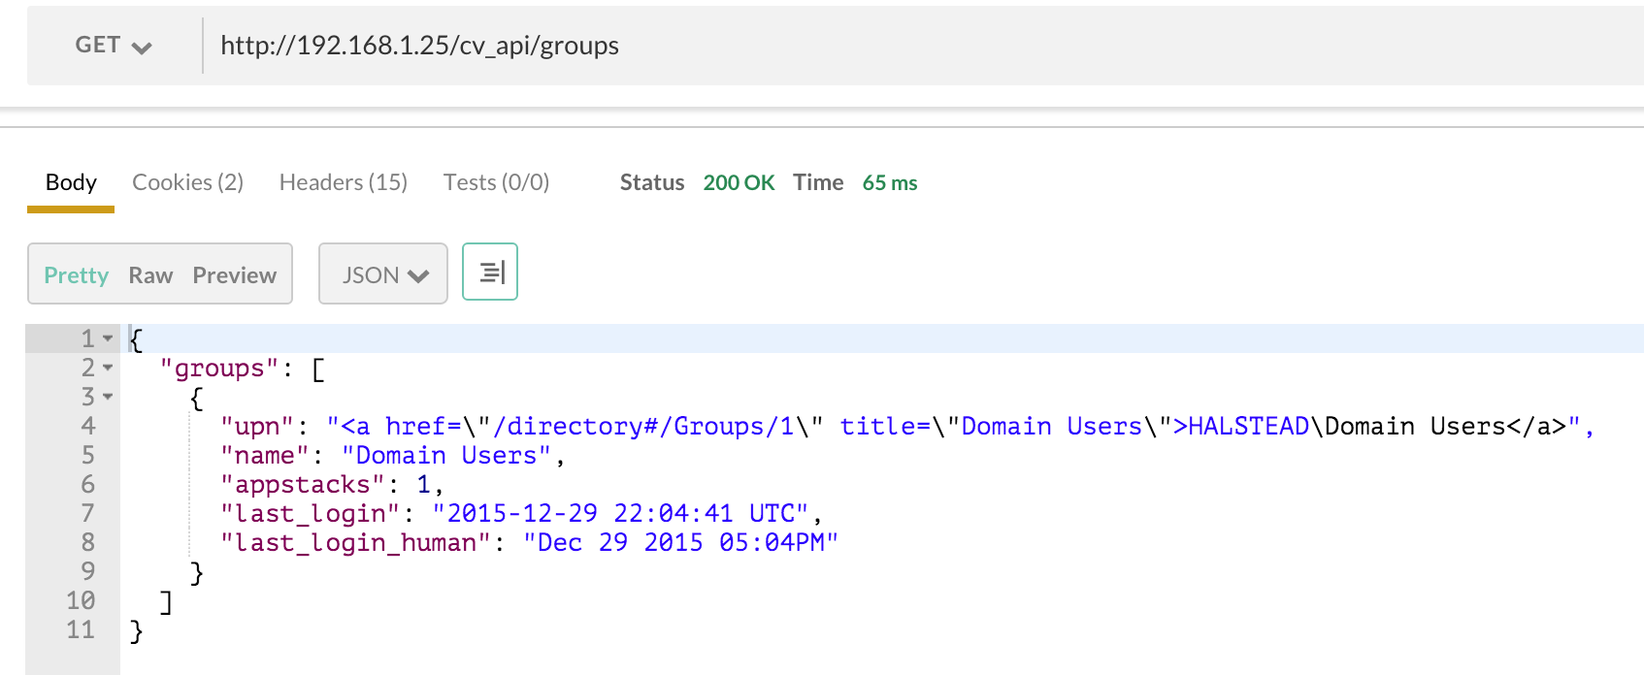Switch to the Cookies (2) tab
The width and height of the screenshot is (1644, 675).
pyautogui.click(x=187, y=182)
